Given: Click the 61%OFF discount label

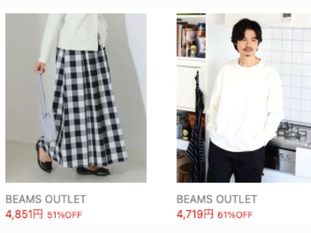Looking at the screenshot, I should click(235, 215).
